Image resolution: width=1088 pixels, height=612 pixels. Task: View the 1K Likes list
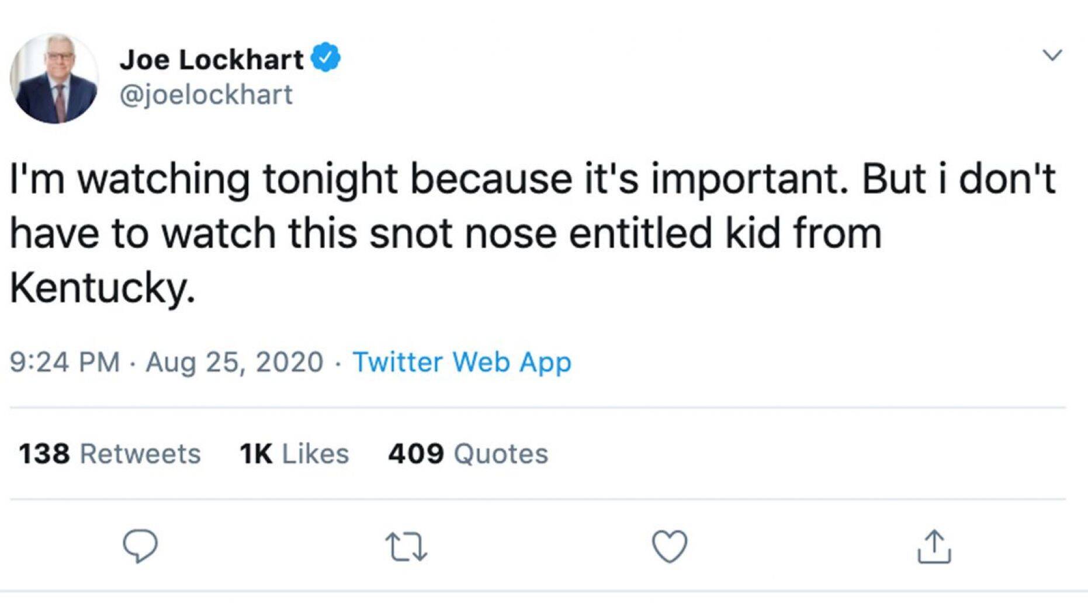(294, 454)
